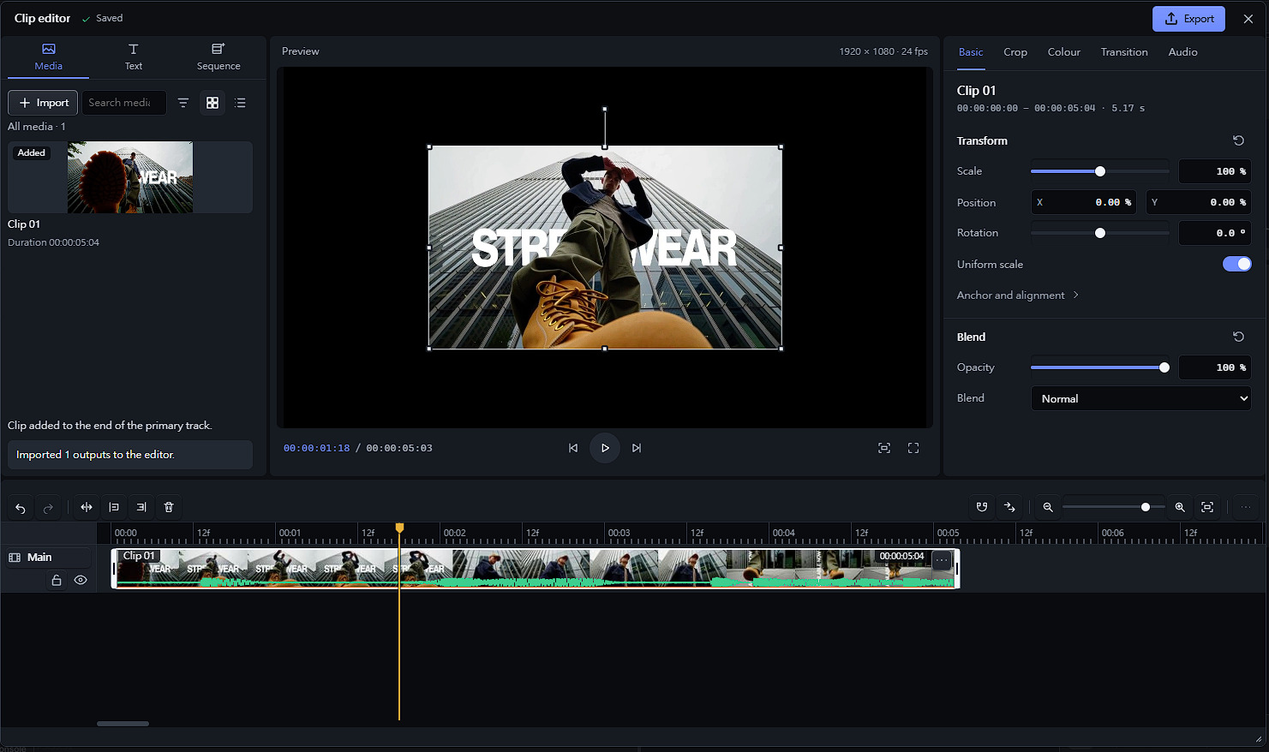Zoom out the timeline

1048,507
